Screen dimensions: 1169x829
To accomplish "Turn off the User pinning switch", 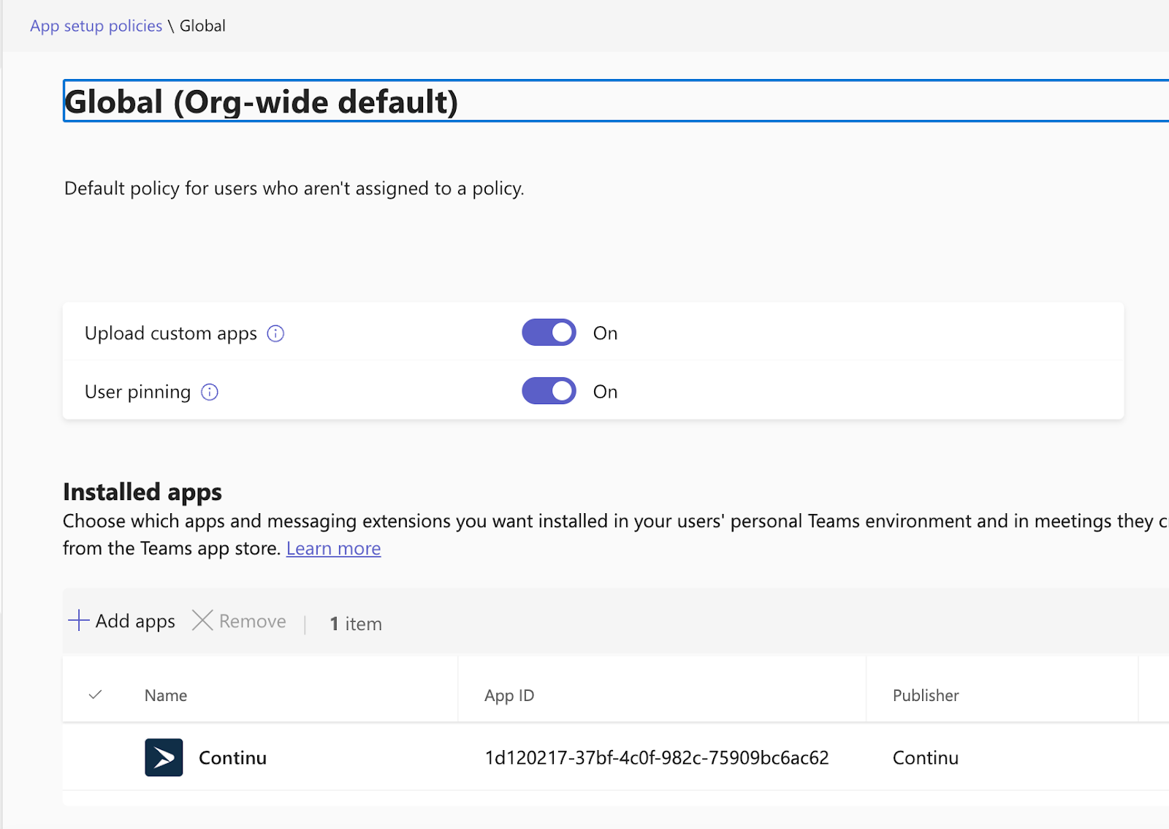I will click(x=549, y=391).
